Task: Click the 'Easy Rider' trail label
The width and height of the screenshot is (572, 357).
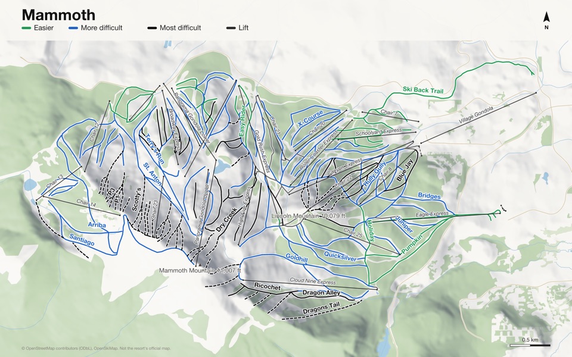Action: [243, 121]
